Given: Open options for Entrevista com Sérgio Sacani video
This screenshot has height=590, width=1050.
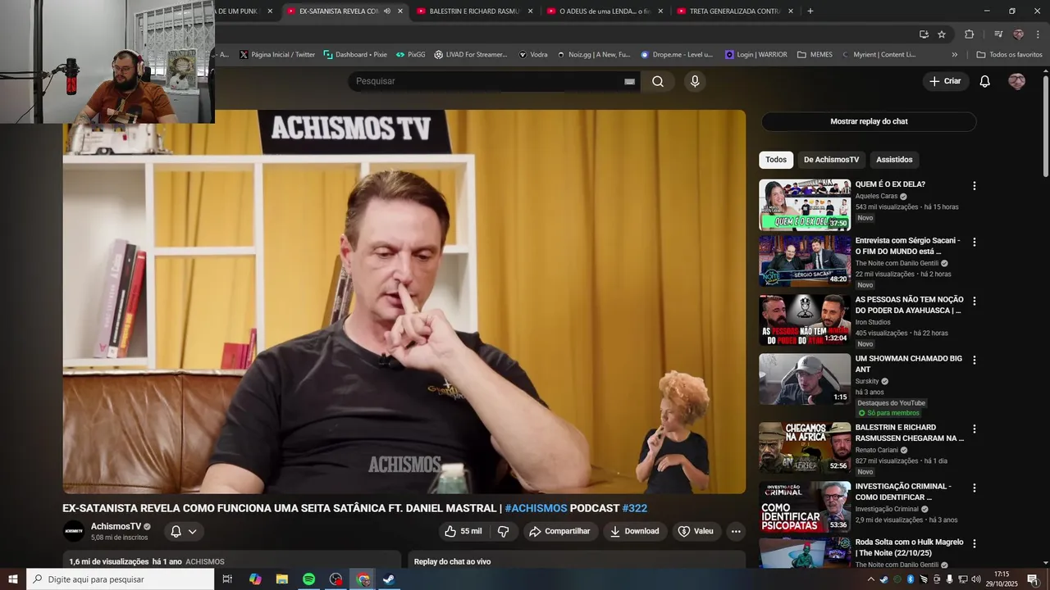Looking at the screenshot, I should click(975, 242).
